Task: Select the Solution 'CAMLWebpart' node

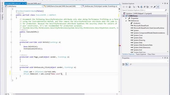Action: tap(139, 13)
